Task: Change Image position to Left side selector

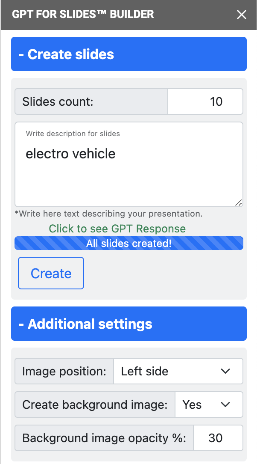Action: click(178, 371)
